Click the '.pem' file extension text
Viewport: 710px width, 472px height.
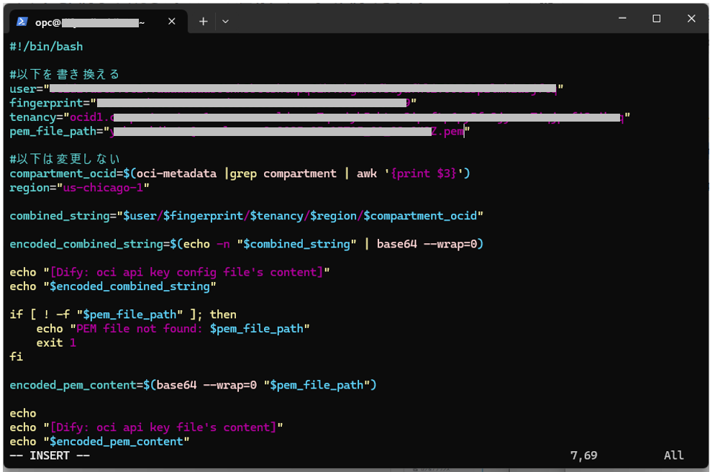[x=450, y=132]
